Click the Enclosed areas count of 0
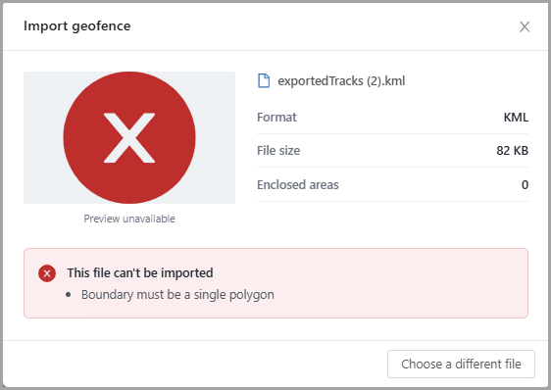Viewport: 551px width, 390px height. pyautogui.click(x=525, y=185)
